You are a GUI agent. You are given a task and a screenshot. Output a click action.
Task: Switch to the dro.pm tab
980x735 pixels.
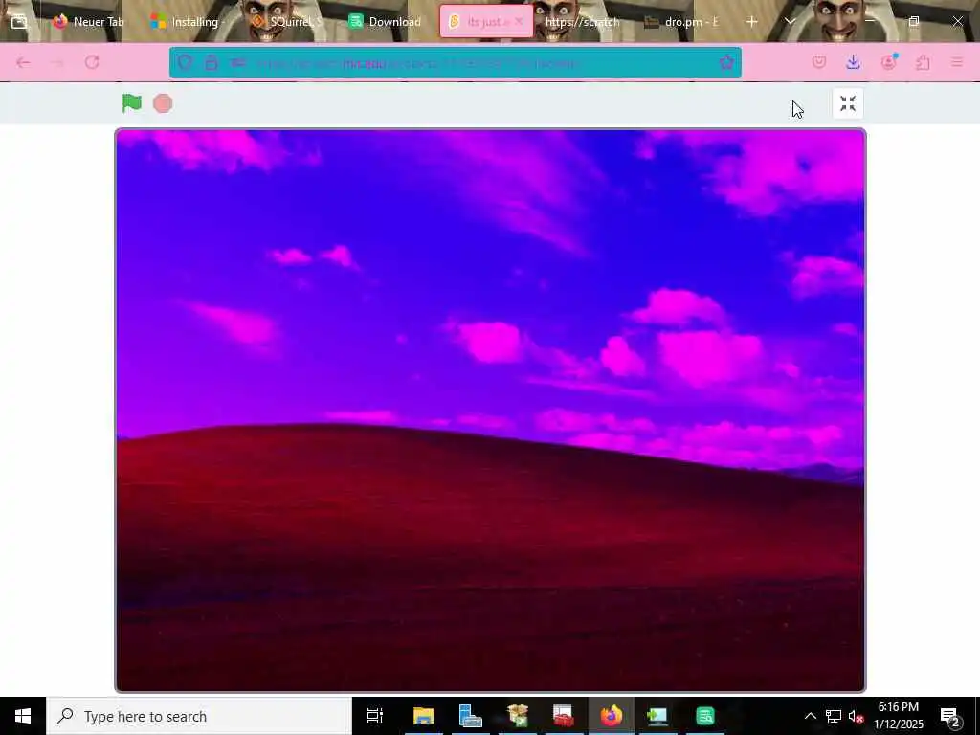(681, 22)
